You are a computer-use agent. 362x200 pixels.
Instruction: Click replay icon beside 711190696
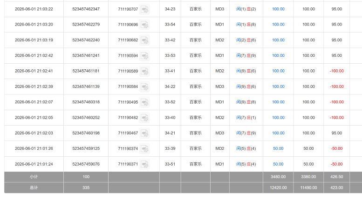click(144, 25)
